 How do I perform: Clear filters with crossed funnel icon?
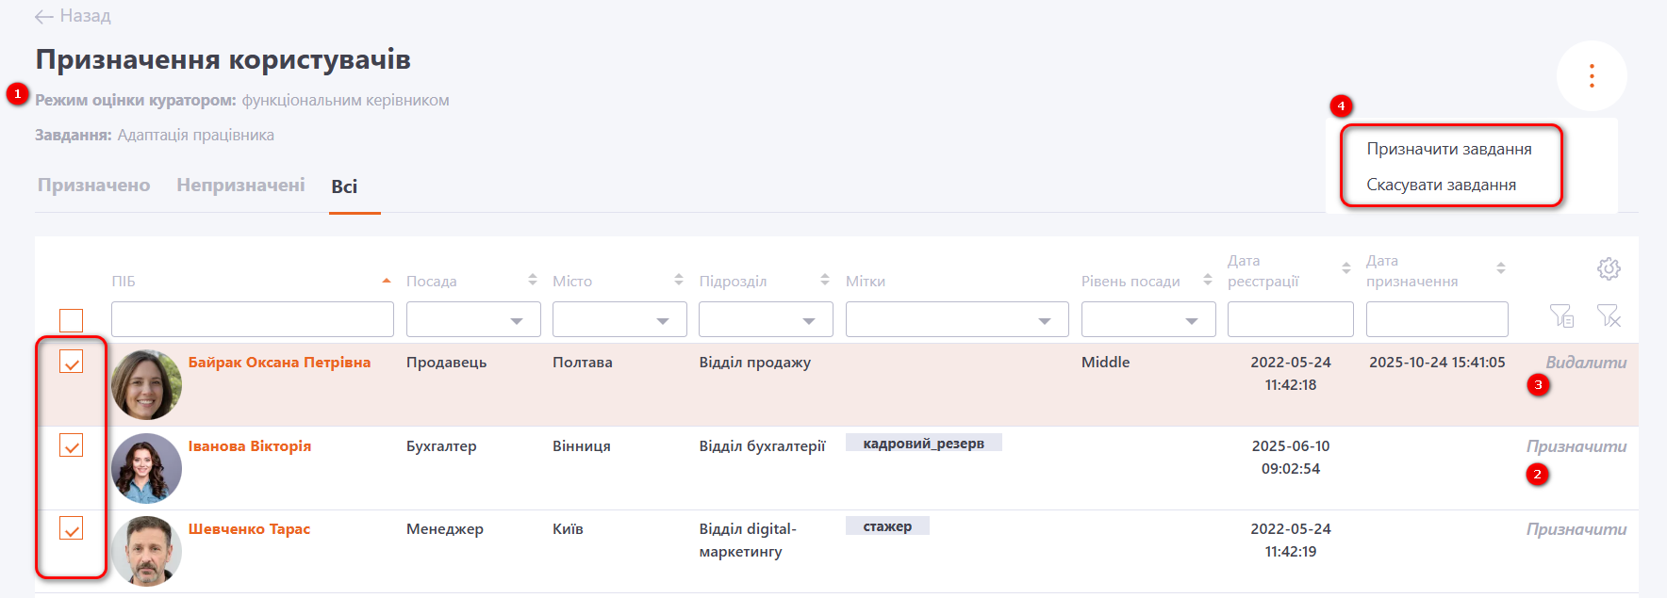tap(1609, 316)
